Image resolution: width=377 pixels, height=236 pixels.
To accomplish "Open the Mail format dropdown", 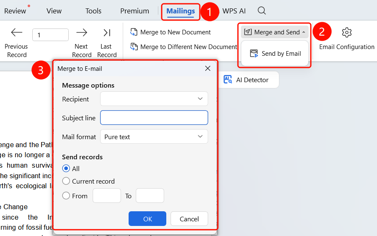I will click(154, 137).
